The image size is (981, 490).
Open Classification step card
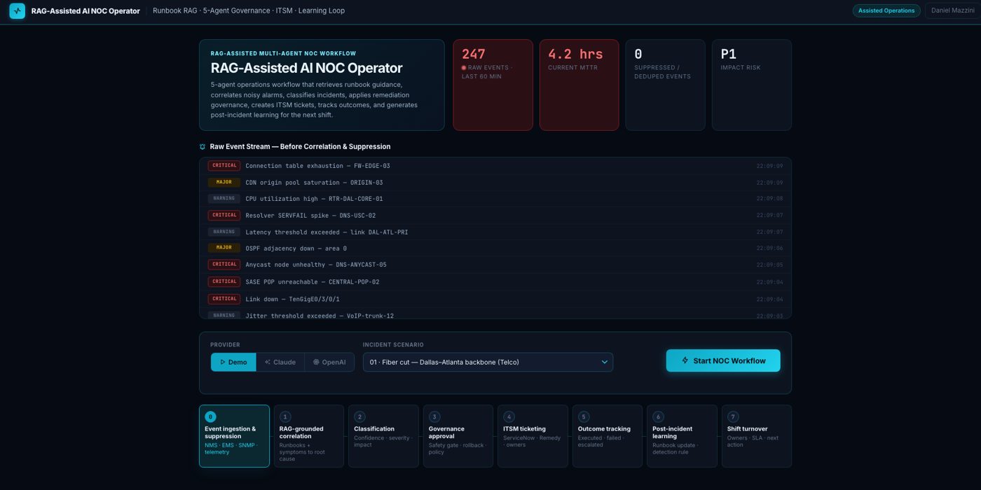pyautogui.click(x=383, y=435)
